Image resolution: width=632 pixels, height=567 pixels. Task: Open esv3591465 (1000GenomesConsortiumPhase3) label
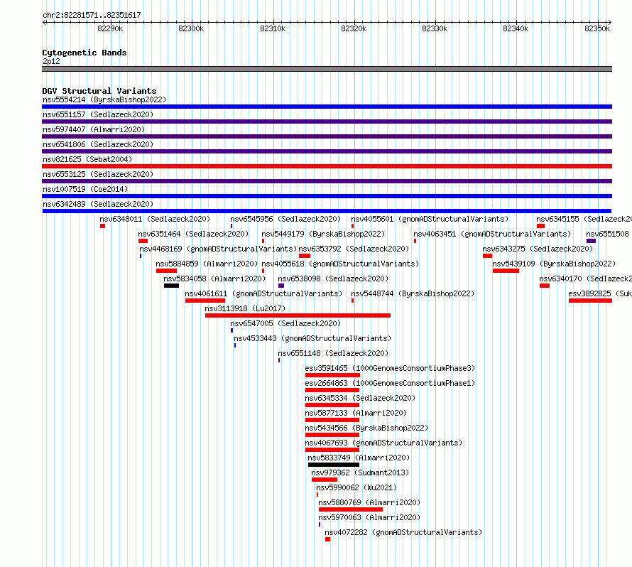(390, 368)
